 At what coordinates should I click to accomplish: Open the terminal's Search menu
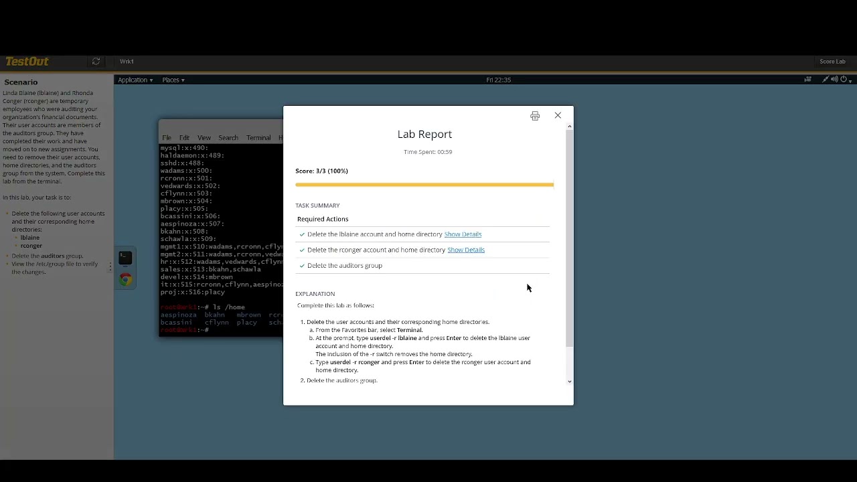click(x=228, y=138)
